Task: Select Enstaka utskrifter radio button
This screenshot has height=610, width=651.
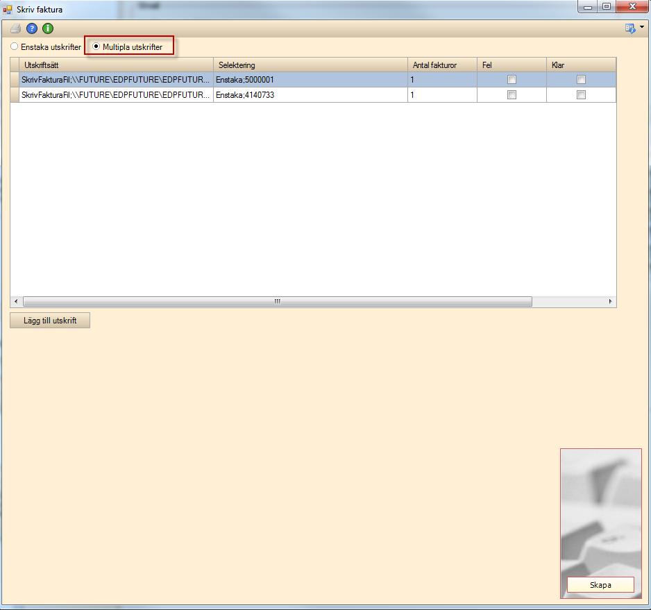Action: tap(15, 46)
